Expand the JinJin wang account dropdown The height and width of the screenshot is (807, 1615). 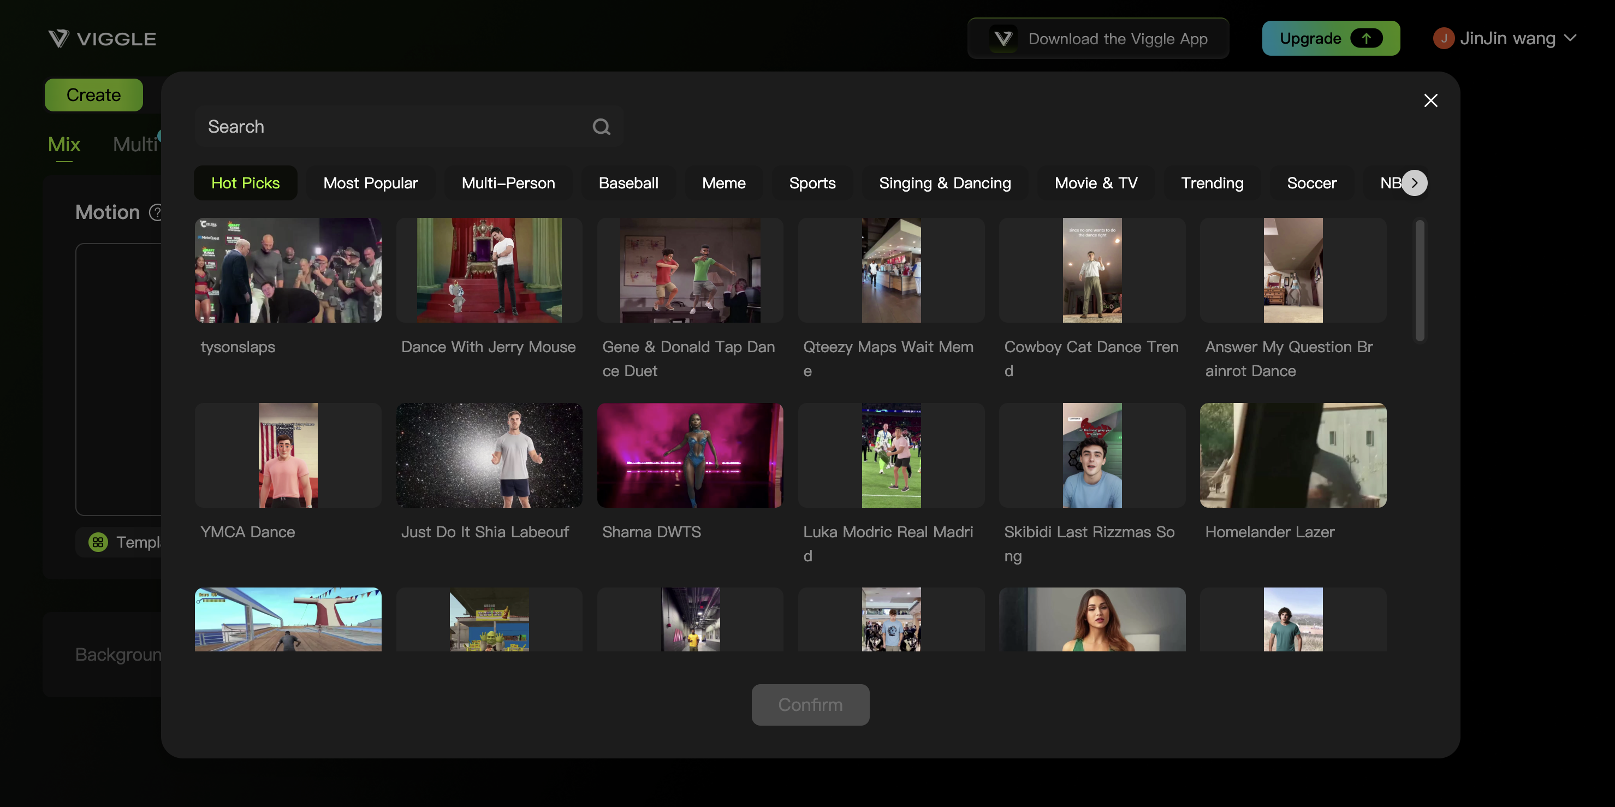[x=1570, y=38]
